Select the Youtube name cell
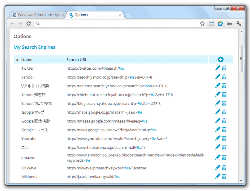 [x=29, y=139]
